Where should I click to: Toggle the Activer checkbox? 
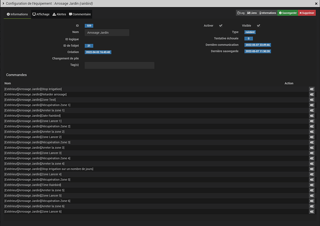(221, 26)
